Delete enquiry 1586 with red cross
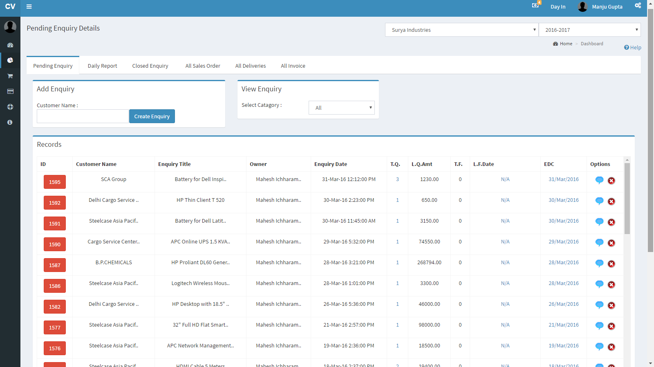This screenshot has height=367, width=654. (x=611, y=285)
